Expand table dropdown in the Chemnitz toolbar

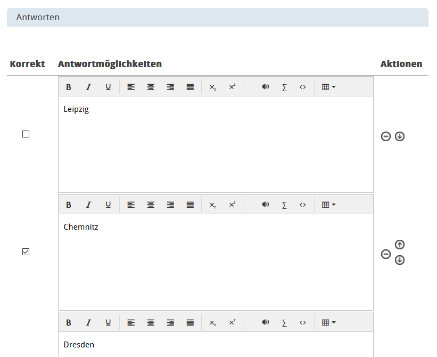tap(328, 205)
